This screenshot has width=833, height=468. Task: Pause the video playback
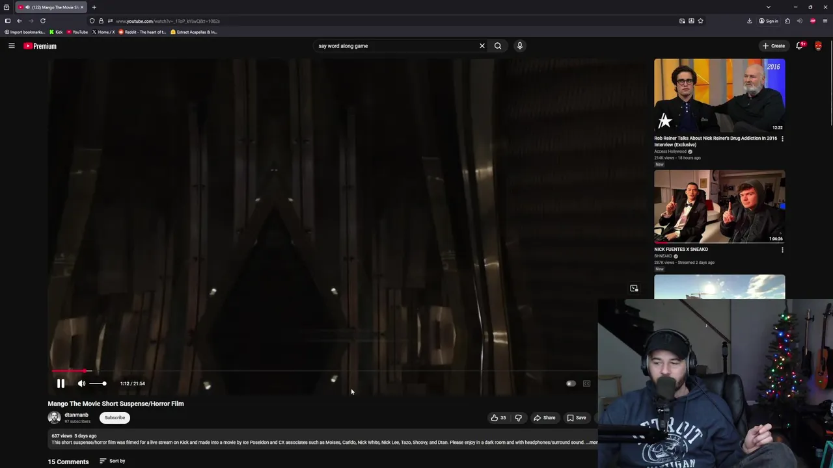[x=61, y=383]
